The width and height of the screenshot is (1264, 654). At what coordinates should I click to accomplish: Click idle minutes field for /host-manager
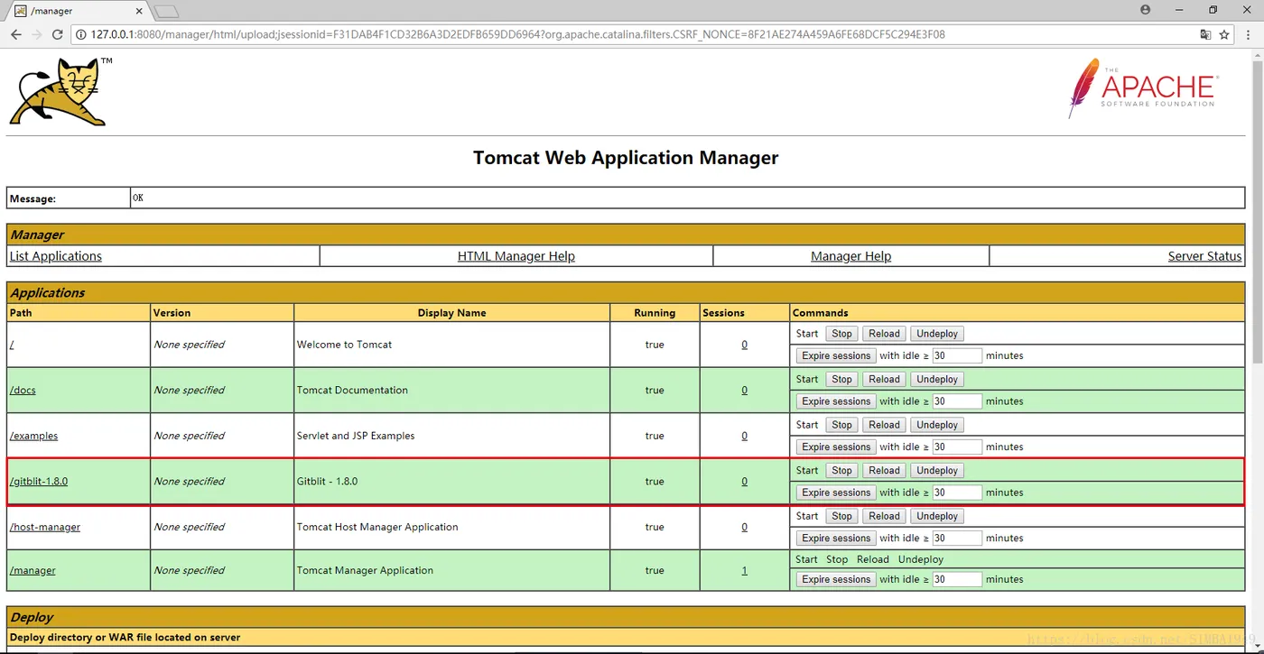957,539
